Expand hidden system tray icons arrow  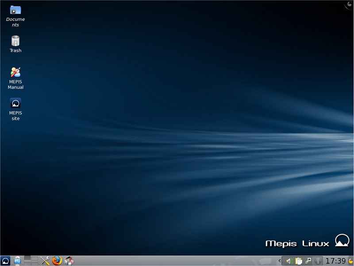(280, 261)
